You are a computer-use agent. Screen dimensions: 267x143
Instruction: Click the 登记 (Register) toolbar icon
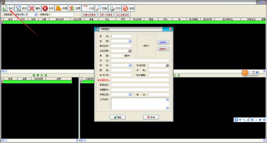(x=5, y=8)
